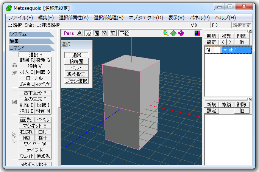The height and width of the screenshot is (172, 259).
Task: Toggle 辺 (edge) display button
Action: point(88,33)
